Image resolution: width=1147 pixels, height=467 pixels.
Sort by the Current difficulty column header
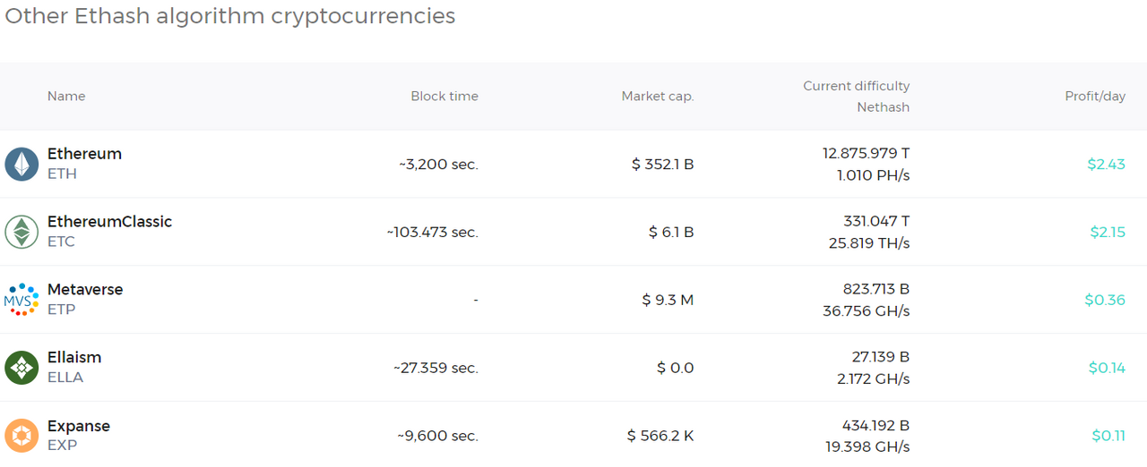tap(856, 86)
